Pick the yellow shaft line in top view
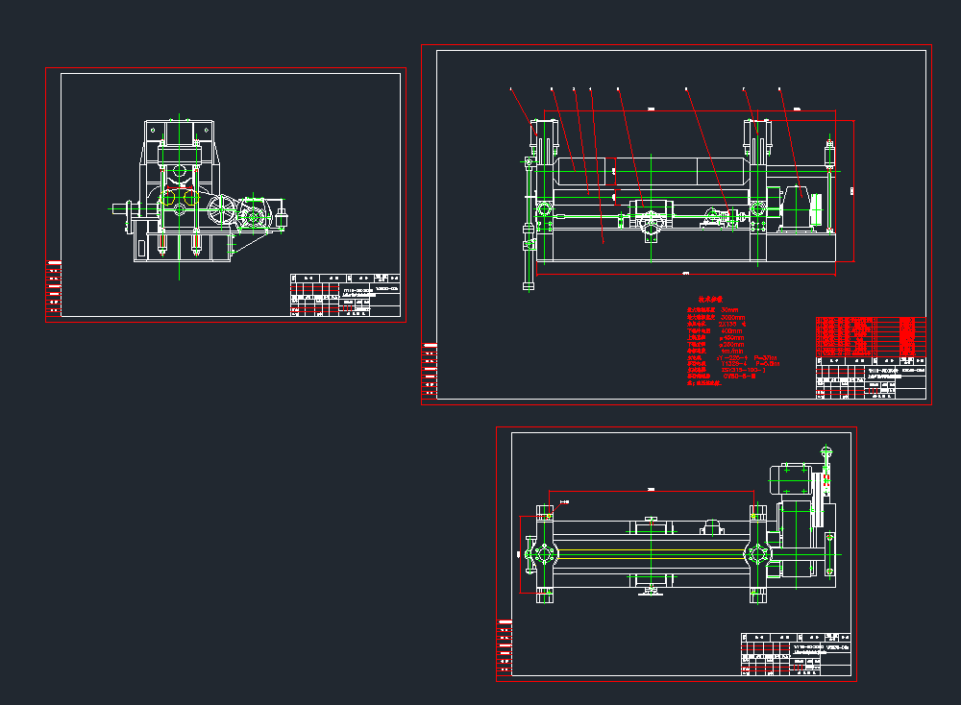 click(x=652, y=550)
